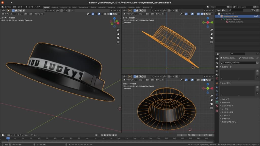
Task: Click the 追加 button in left viewport header
Action: (31, 14)
